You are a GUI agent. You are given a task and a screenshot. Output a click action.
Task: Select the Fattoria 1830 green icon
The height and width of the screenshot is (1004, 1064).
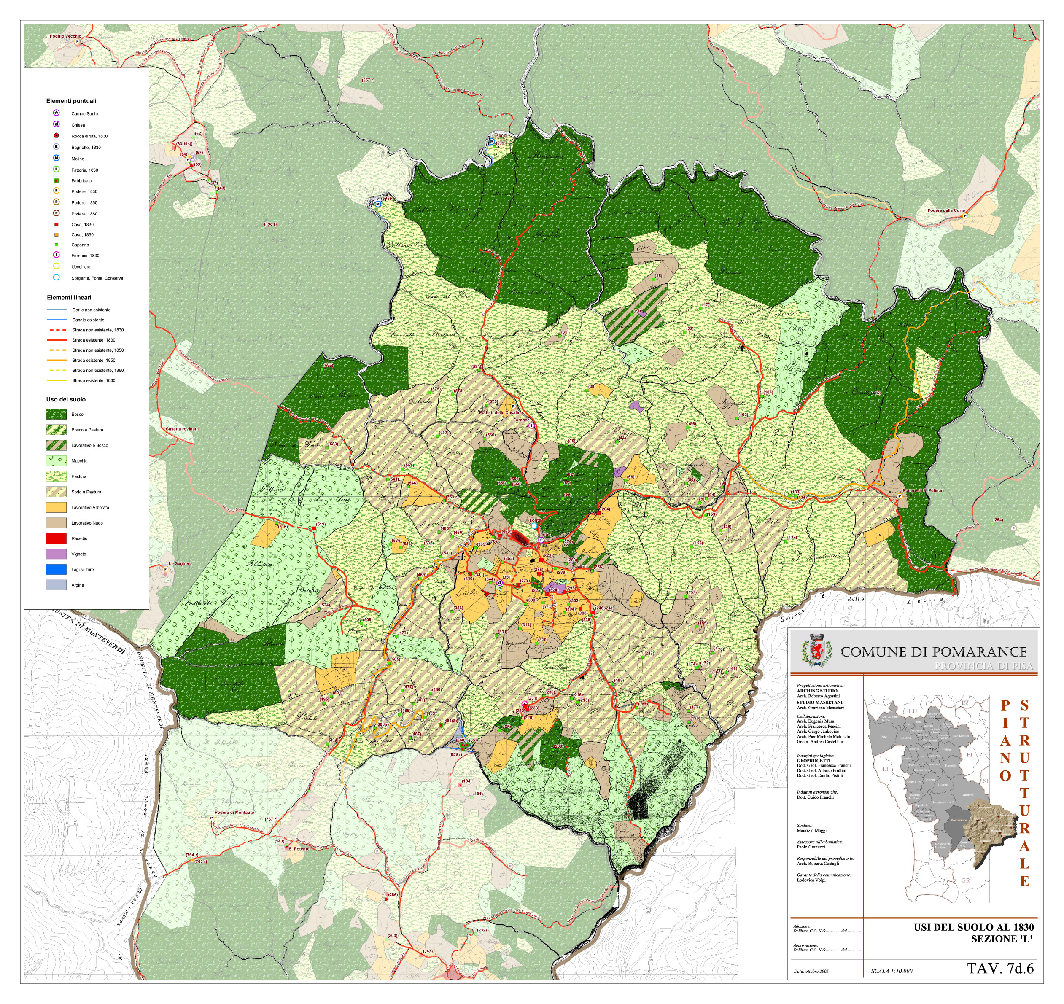click(56, 169)
